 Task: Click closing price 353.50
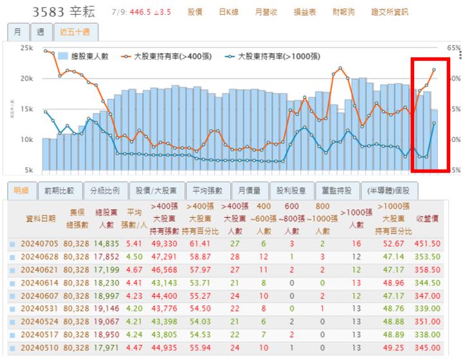pyautogui.click(x=427, y=257)
